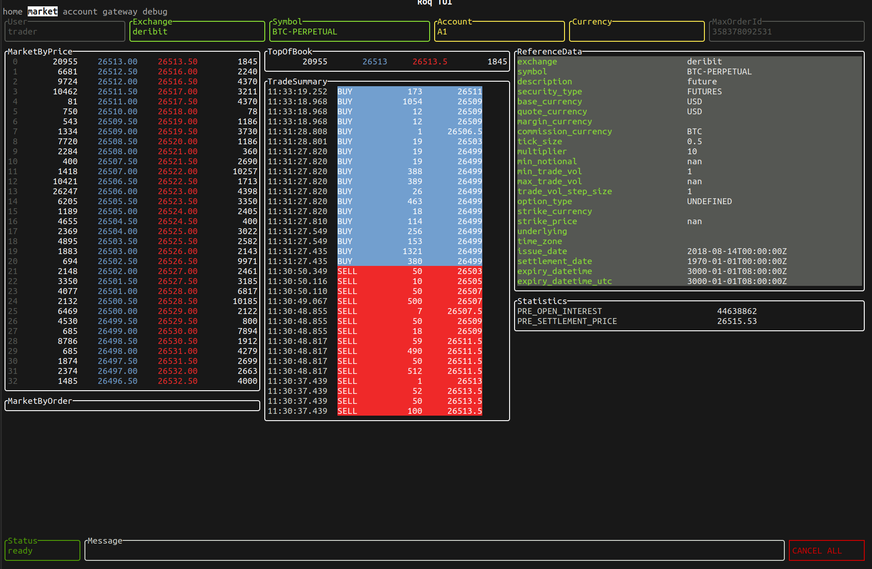
Task: Select ask price 26513.50 in MarketByPrice
Action: (178, 61)
